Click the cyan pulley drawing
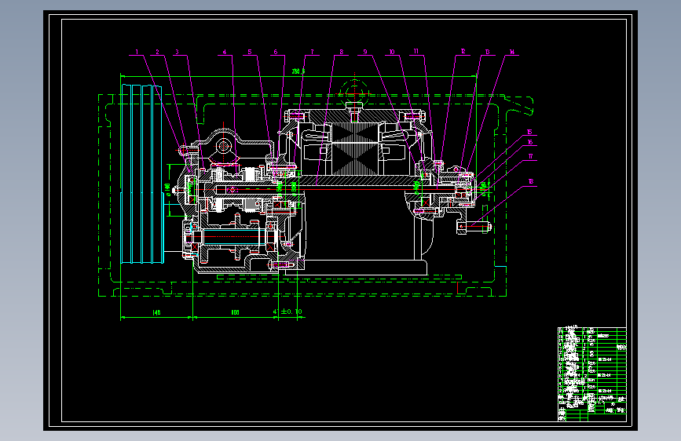Screen dimensions: 681x441 click(142, 173)
